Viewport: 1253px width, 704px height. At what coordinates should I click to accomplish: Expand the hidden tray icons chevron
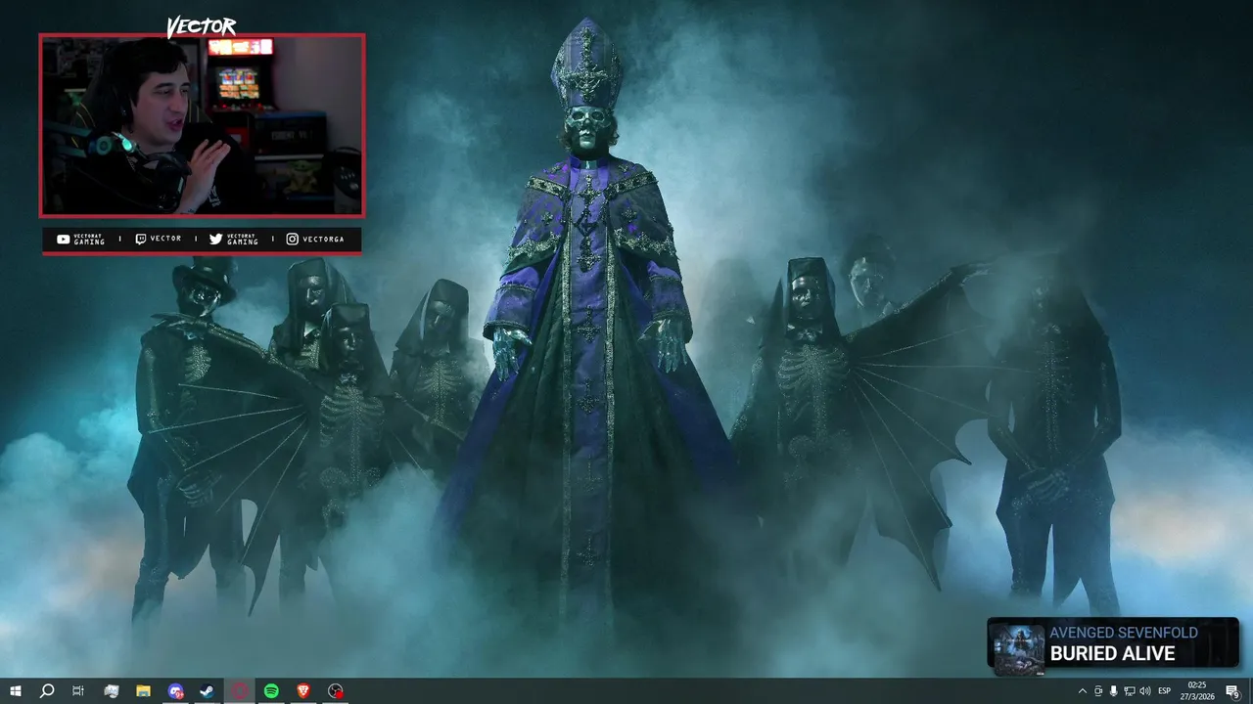(x=1083, y=691)
